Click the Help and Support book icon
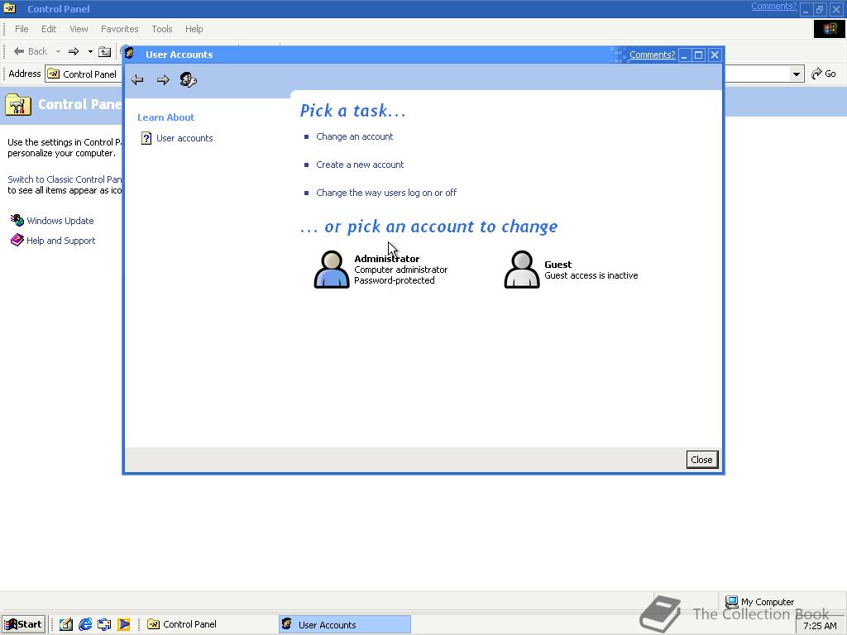Screen dimensions: 847x635 [17, 241]
